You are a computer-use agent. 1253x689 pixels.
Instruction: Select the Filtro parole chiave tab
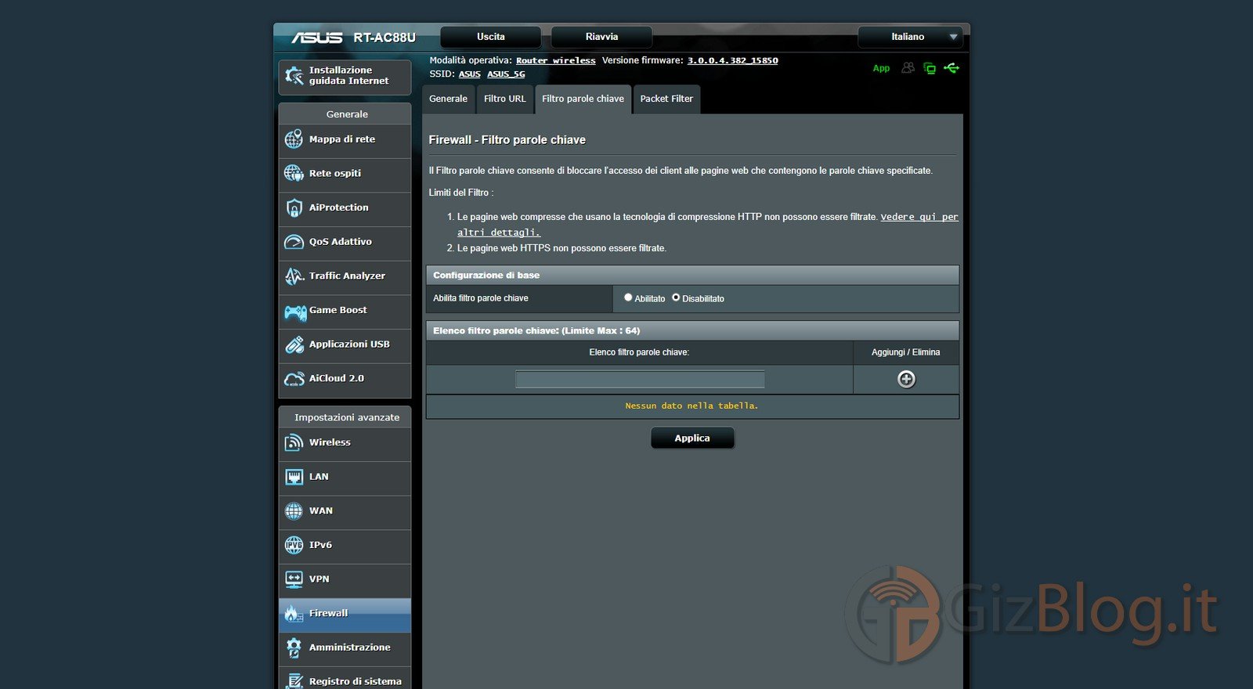[583, 99]
